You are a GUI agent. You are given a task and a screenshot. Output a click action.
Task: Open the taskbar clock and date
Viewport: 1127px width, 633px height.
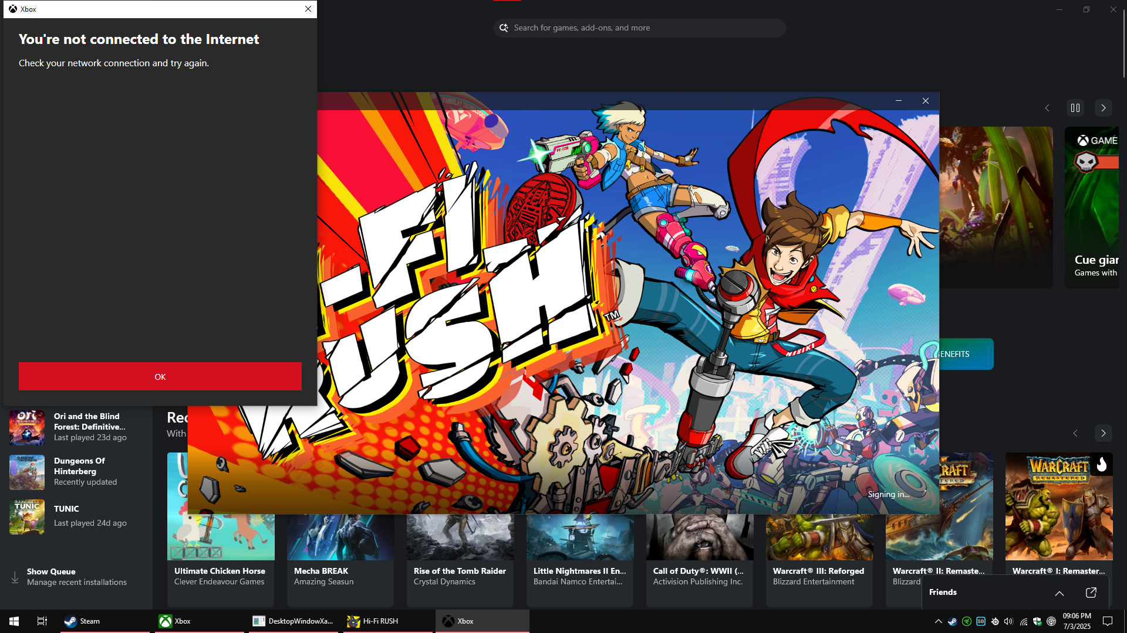click(1077, 621)
